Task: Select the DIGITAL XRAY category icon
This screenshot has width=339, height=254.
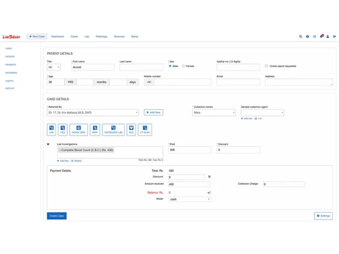Action: tap(79, 129)
